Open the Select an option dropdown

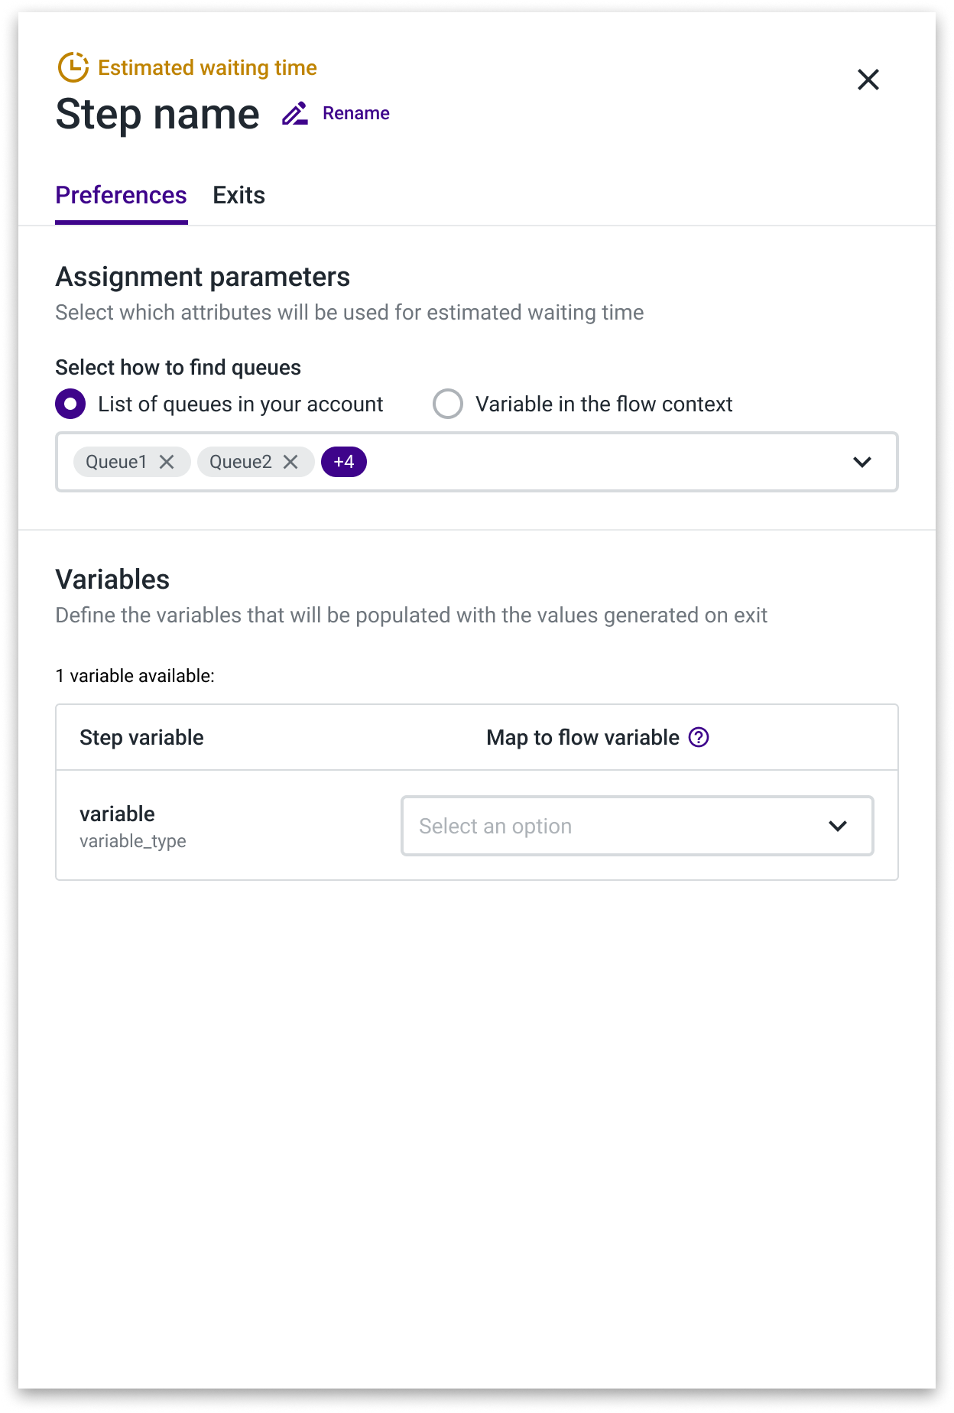(638, 826)
